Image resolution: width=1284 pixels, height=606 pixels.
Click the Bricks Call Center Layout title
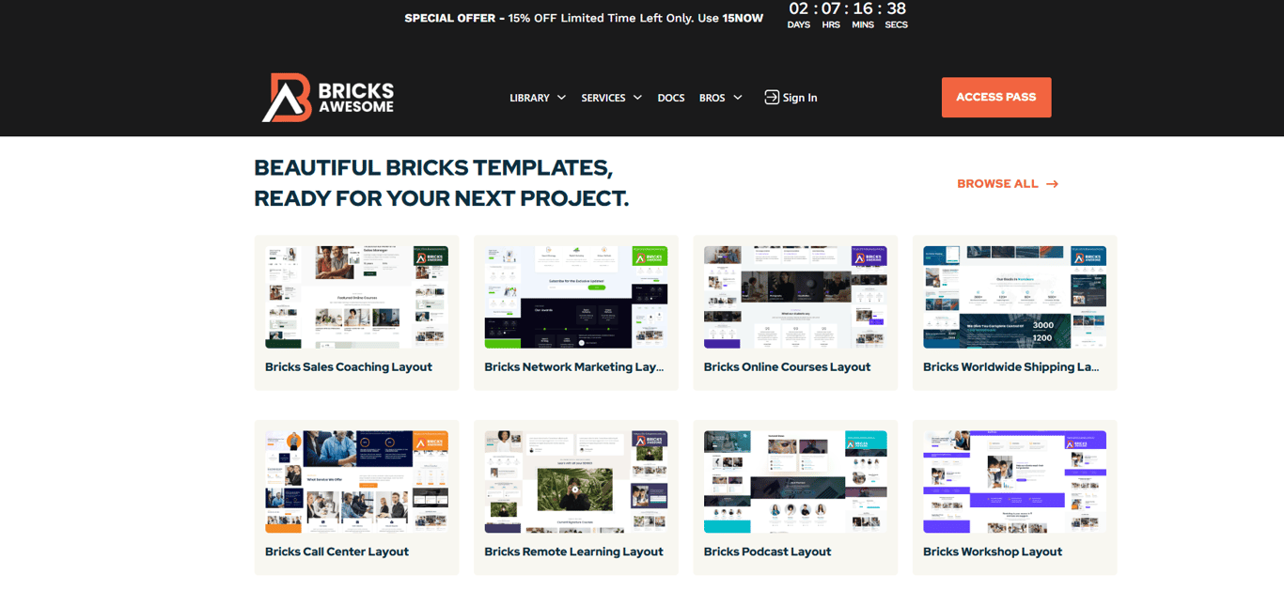(337, 552)
